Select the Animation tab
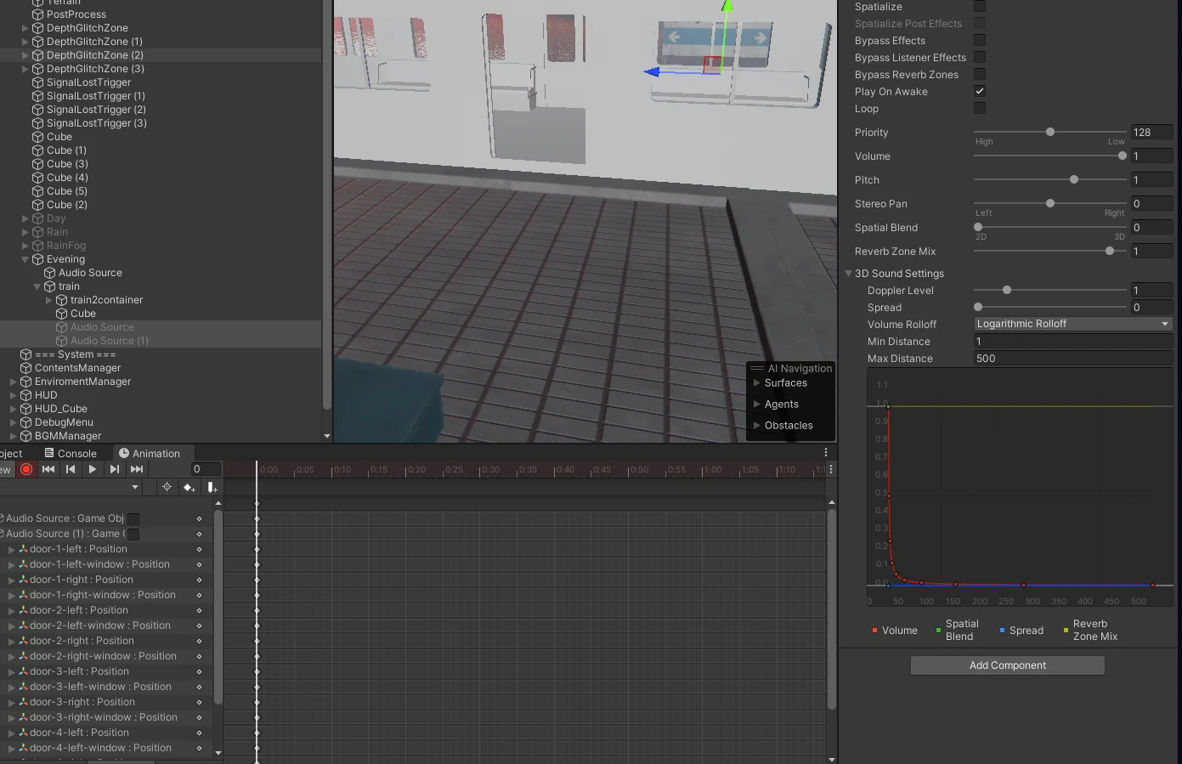This screenshot has height=764, width=1182. tap(150, 453)
